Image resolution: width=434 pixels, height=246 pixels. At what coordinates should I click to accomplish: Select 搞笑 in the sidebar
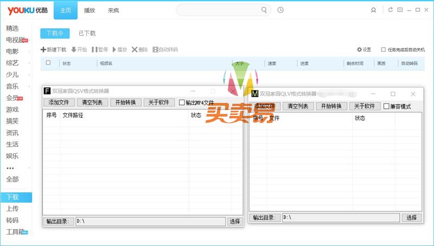[x=12, y=121]
